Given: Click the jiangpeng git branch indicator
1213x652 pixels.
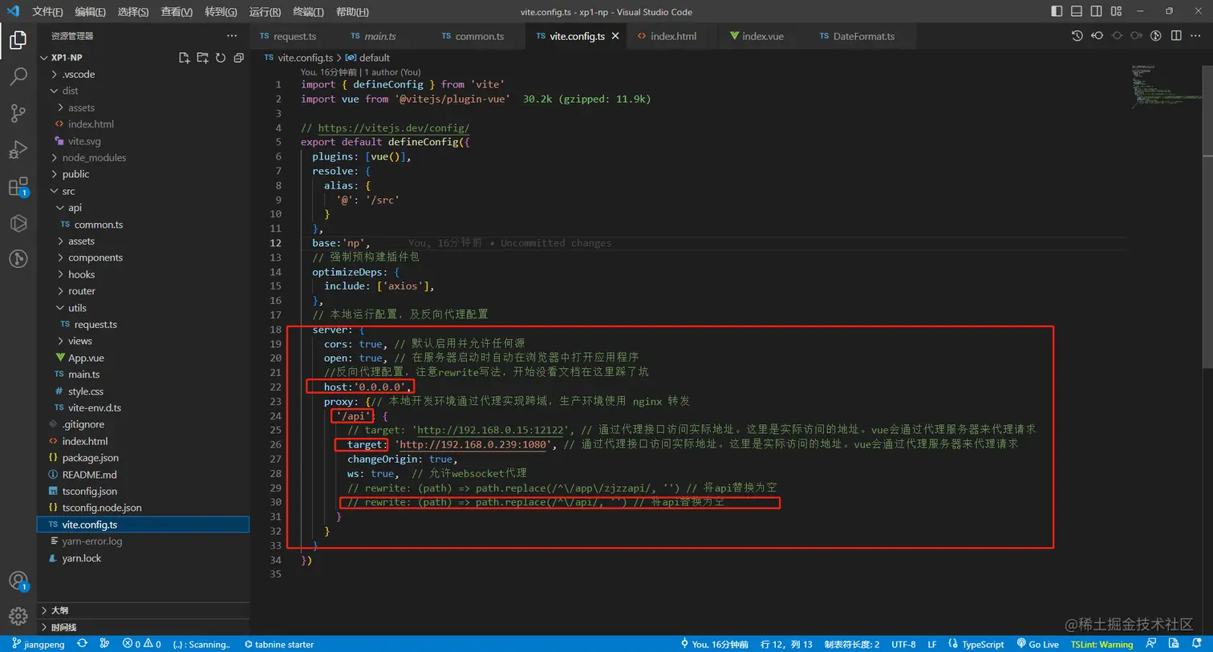Looking at the screenshot, I should (x=39, y=644).
